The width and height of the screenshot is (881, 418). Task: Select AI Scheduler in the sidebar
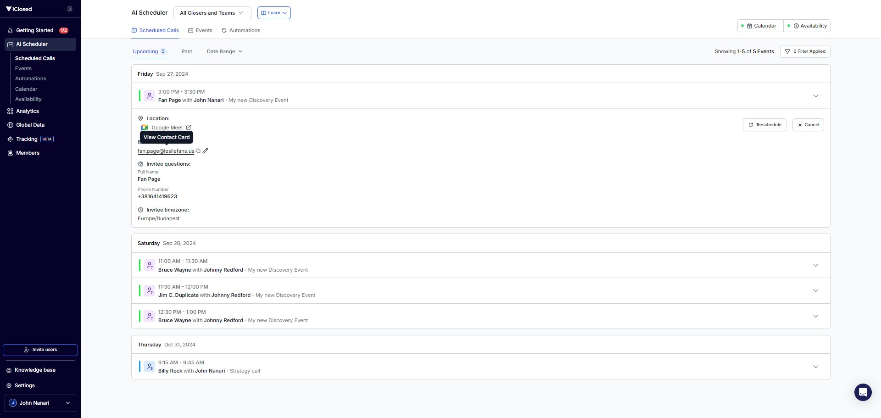(x=40, y=44)
